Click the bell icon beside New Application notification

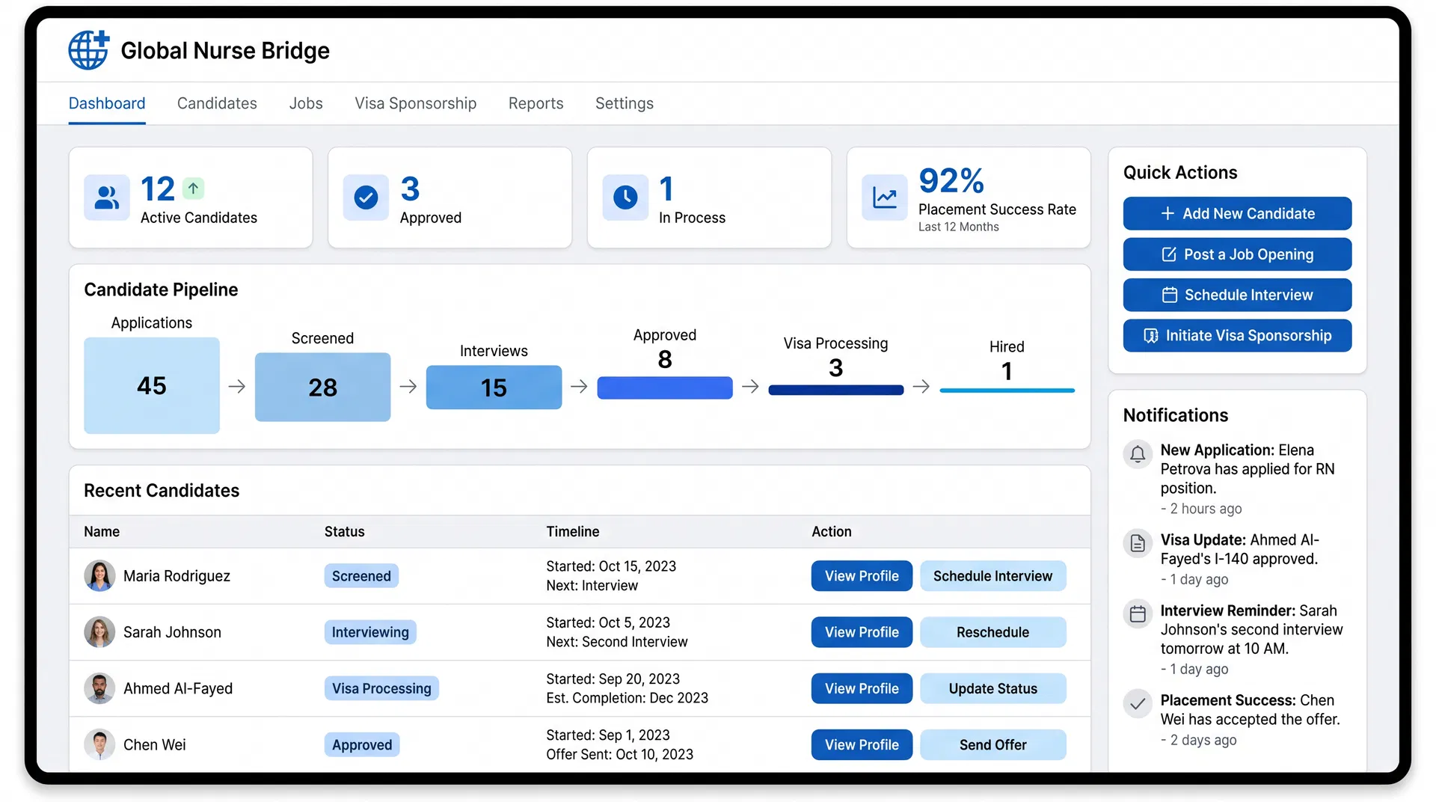pyautogui.click(x=1138, y=453)
